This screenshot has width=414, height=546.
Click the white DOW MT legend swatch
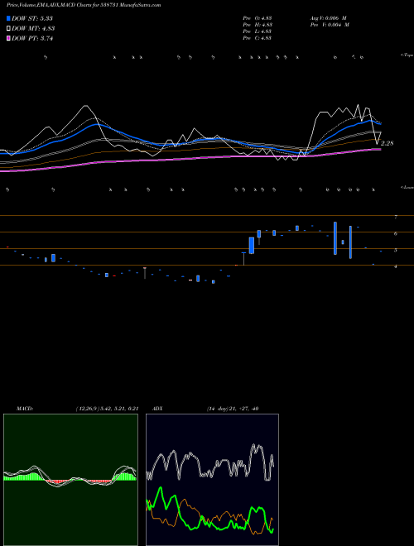tap(9, 29)
